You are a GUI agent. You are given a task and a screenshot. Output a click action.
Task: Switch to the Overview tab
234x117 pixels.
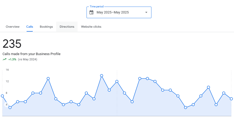(x=13, y=27)
